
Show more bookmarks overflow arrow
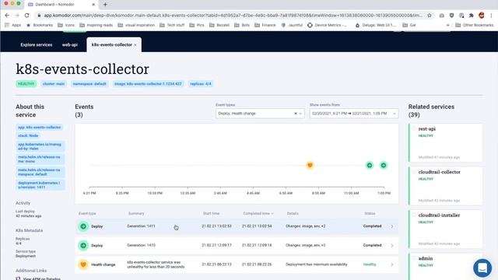[448, 25]
